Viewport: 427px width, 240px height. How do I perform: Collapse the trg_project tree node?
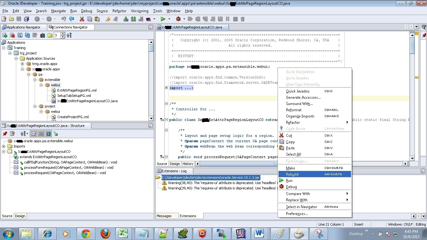click(10, 53)
